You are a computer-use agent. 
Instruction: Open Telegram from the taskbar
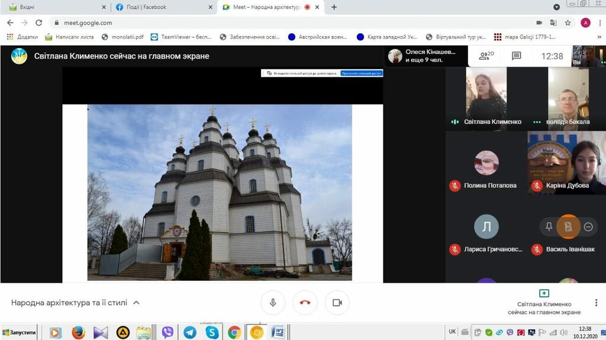click(190, 332)
